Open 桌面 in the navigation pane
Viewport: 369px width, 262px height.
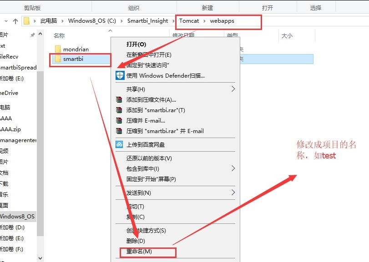click(x=4, y=205)
